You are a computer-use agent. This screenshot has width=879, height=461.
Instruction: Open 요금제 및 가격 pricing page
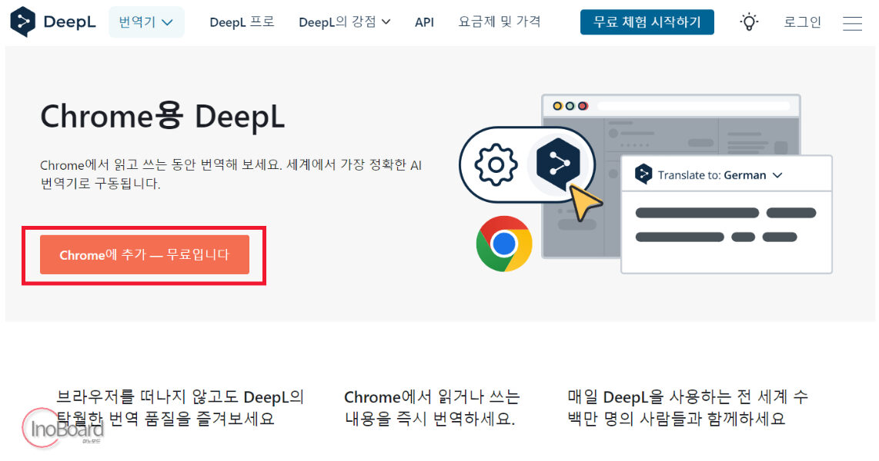coord(500,22)
